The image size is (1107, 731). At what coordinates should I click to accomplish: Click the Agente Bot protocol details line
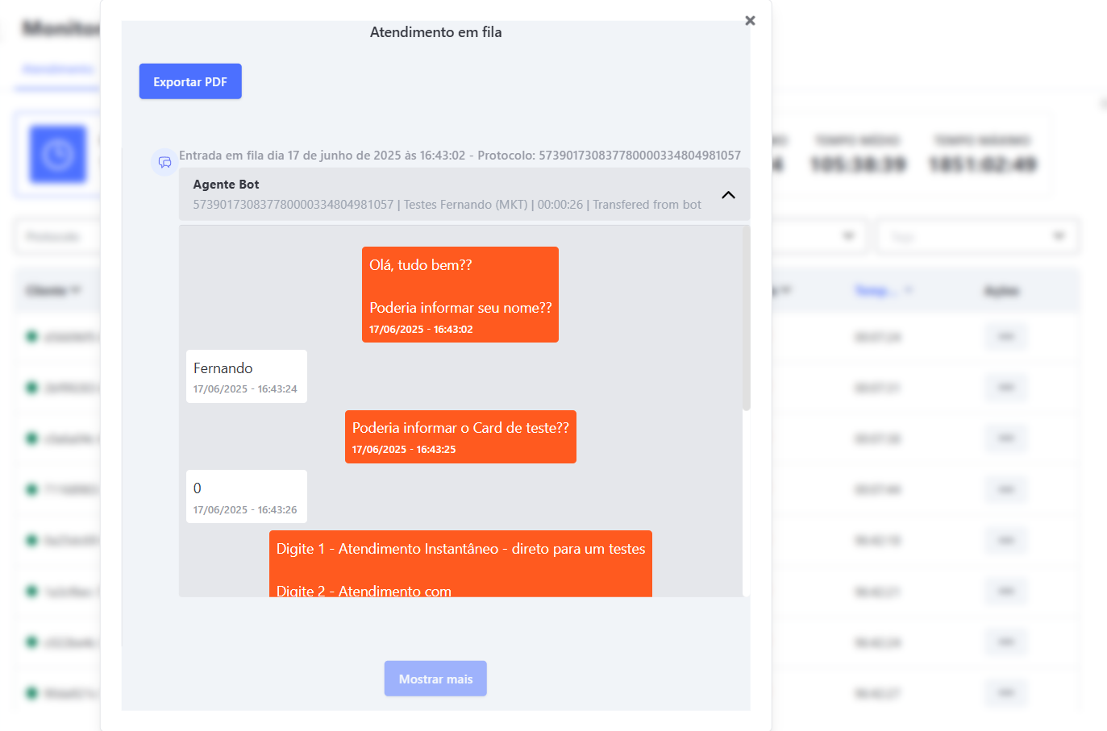pyautogui.click(x=447, y=205)
